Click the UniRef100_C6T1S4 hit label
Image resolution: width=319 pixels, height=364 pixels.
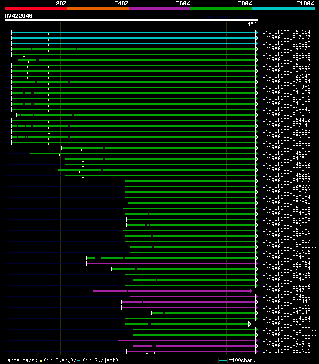286,32
